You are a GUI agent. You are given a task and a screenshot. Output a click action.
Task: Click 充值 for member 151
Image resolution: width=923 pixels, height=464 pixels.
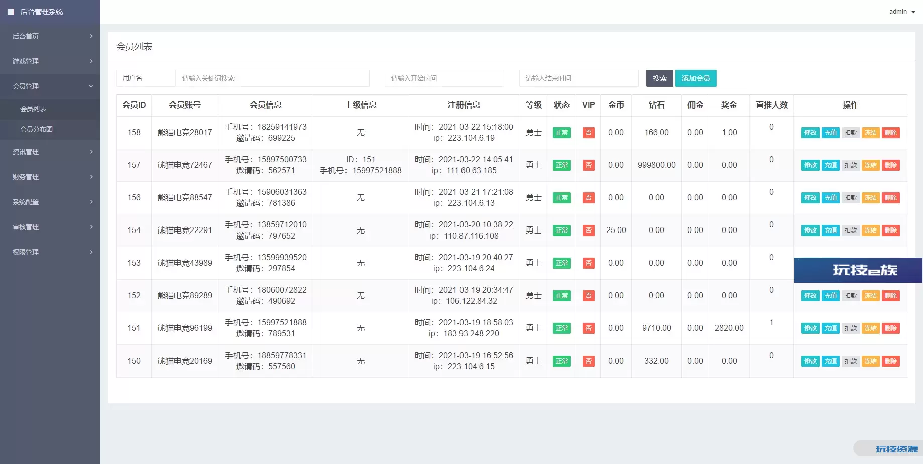point(831,328)
